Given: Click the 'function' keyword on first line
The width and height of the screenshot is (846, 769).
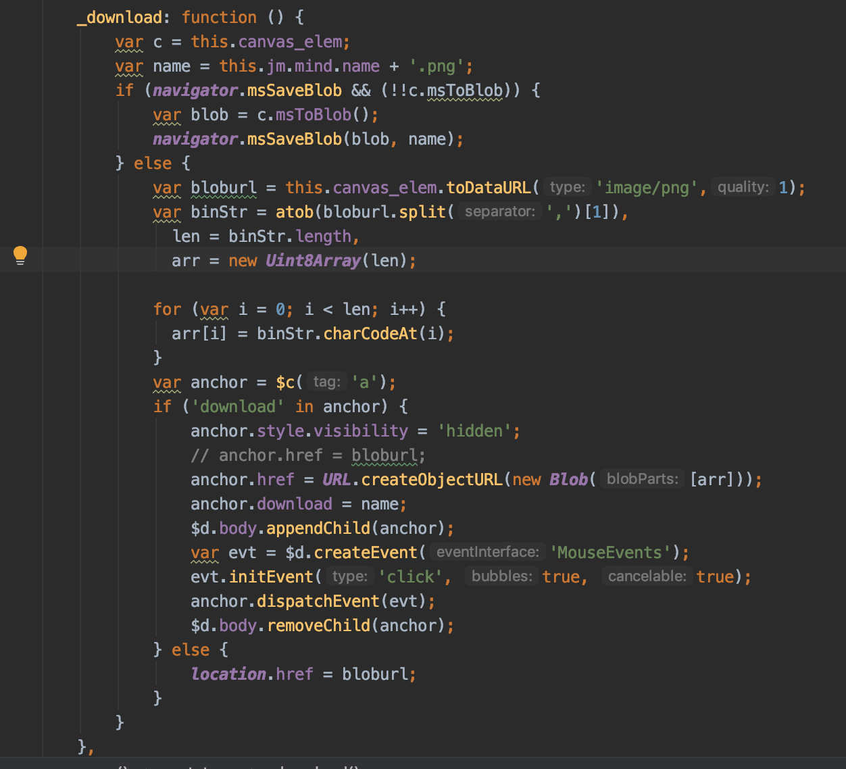Looking at the screenshot, I should pos(220,18).
